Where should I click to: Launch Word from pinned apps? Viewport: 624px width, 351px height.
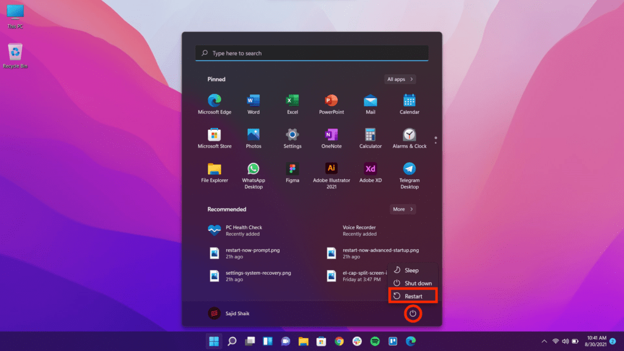[253, 104]
